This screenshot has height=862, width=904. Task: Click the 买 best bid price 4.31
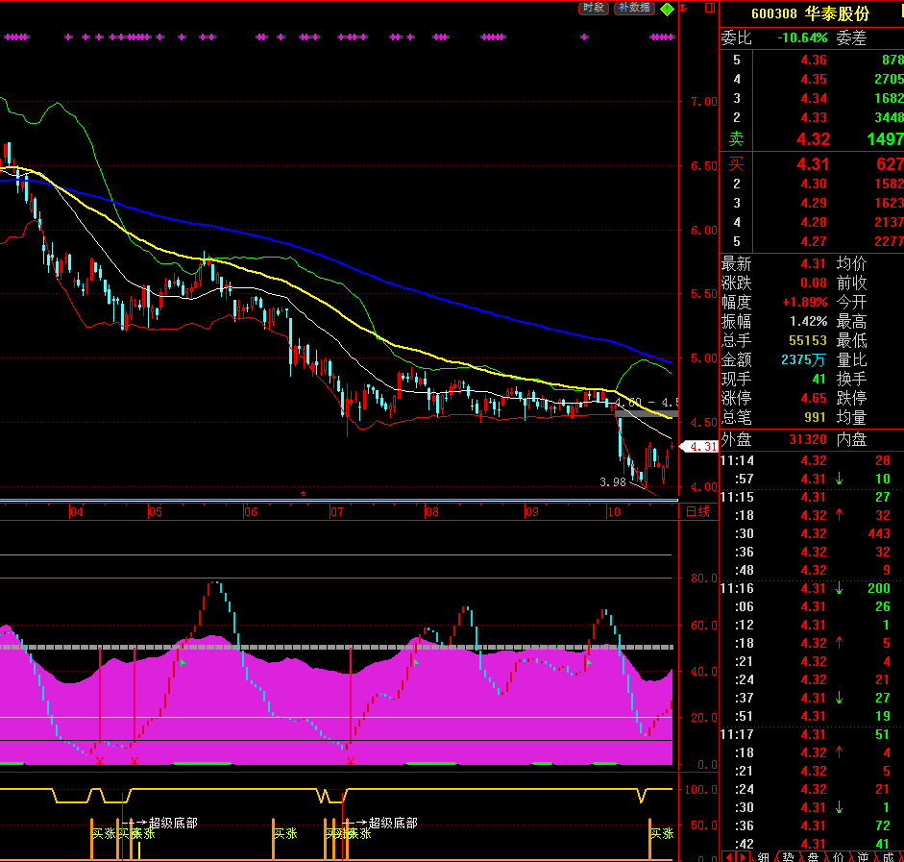coord(814,164)
